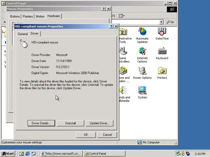The width and height of the screenshot is (210, 157).
Task: Switch to the Pointers tab in Mouse Properties
Action: tap(28, 16)
